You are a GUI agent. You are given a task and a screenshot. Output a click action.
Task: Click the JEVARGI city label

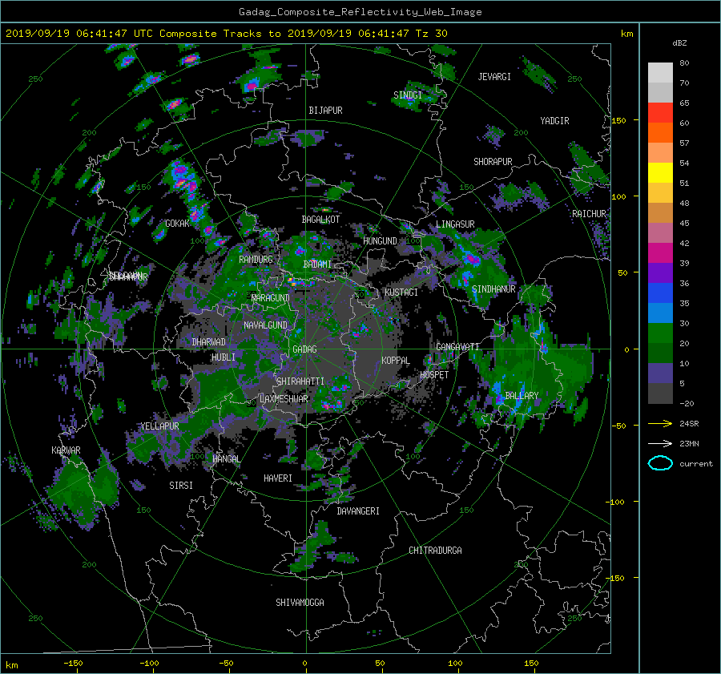pyautogui.click(x=494, y=77)
